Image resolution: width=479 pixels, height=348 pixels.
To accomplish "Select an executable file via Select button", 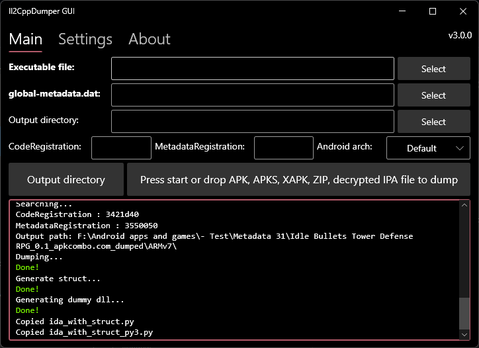I will pos(434,68).
